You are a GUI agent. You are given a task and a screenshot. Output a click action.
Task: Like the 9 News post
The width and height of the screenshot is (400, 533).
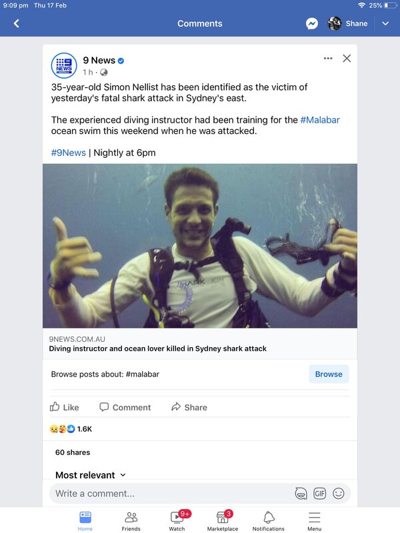click(65, 407)
